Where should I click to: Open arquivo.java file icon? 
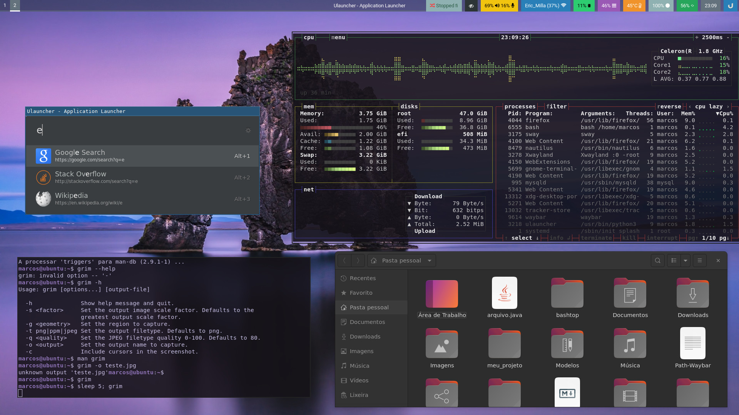click(x=504, y=293)
